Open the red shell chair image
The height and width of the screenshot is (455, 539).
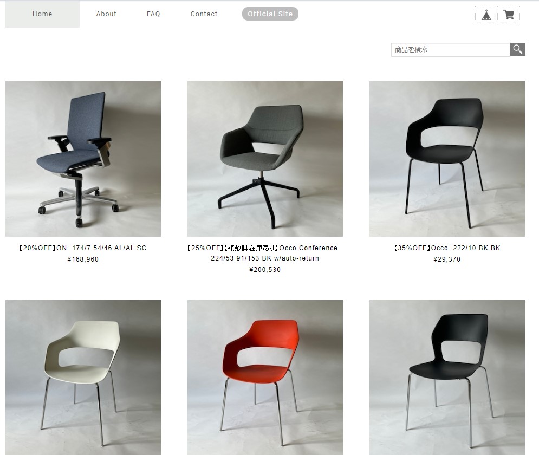click(265, 378)
